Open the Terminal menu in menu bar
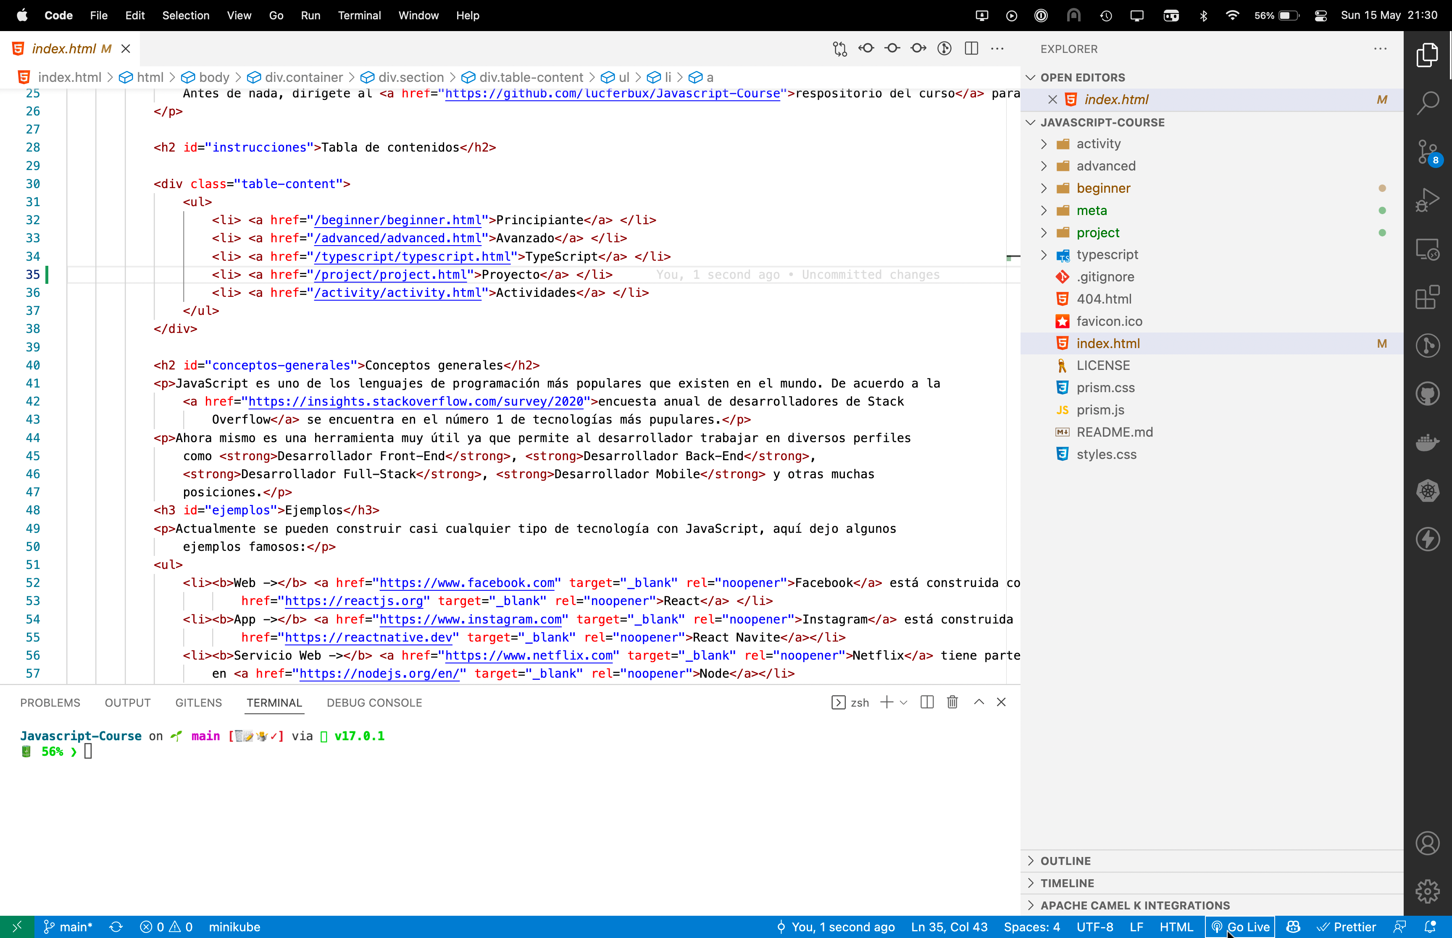Viewport: 1452px width, 938px height. click(x=359, y=15)
